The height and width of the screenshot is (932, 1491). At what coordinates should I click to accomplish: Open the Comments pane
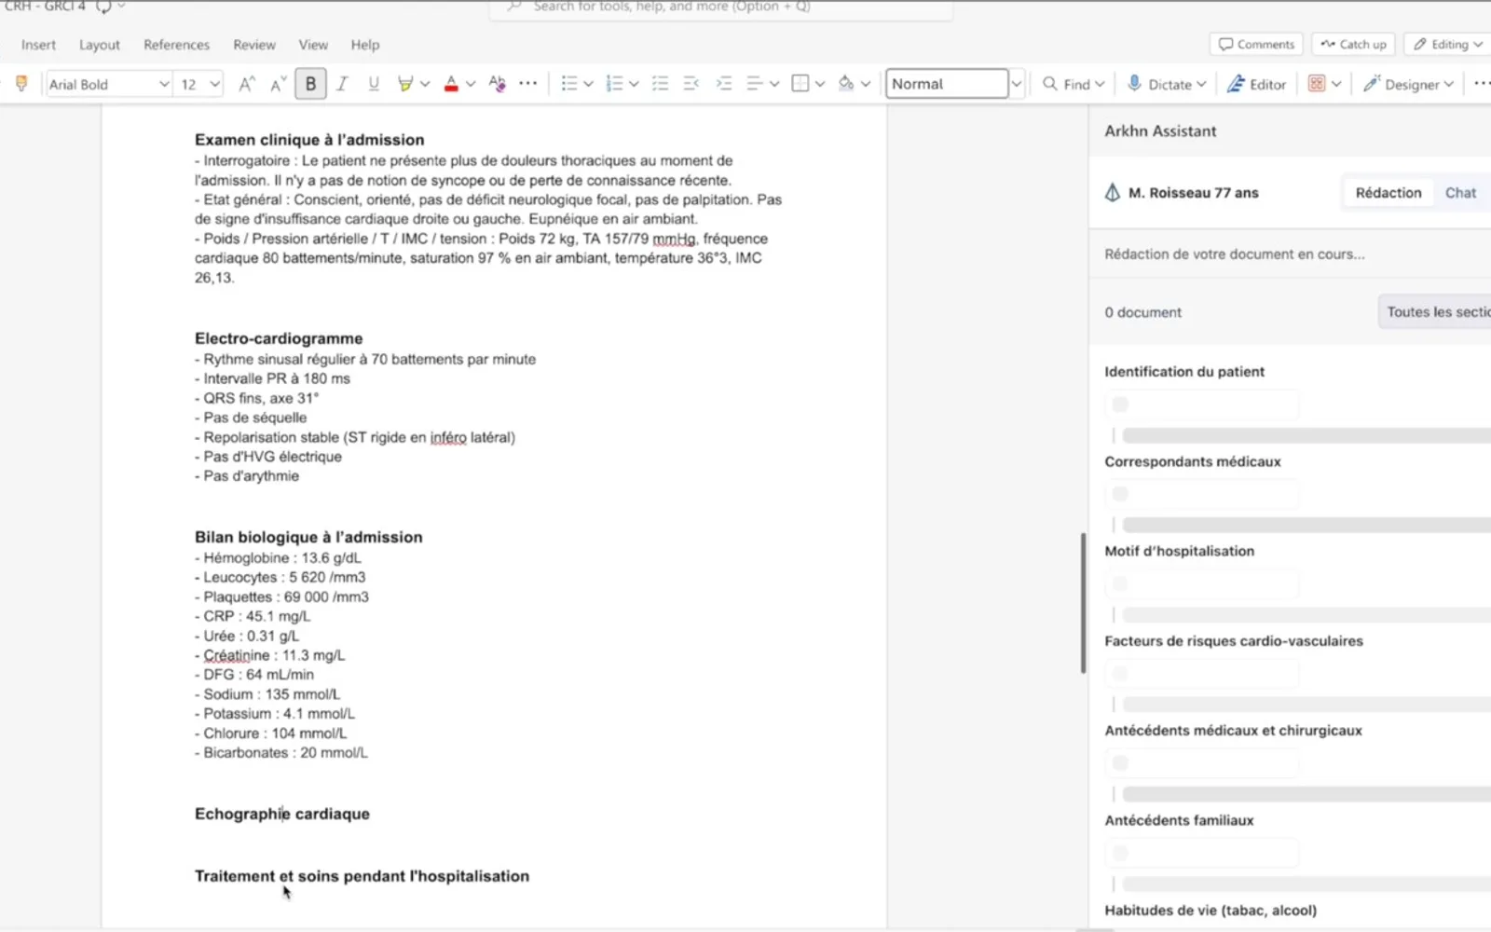point(1257,44)
